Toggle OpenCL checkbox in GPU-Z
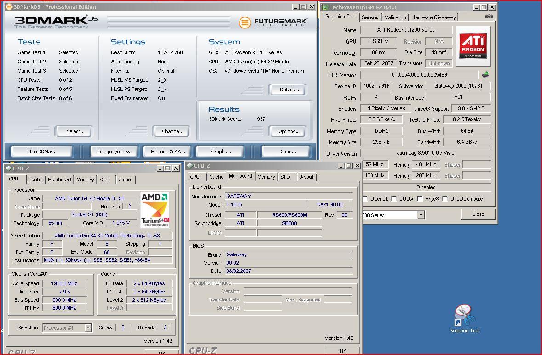 pyautogui.click(x=365, y=198)
